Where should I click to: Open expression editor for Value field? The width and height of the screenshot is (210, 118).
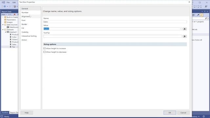click(x=184, y=29)
